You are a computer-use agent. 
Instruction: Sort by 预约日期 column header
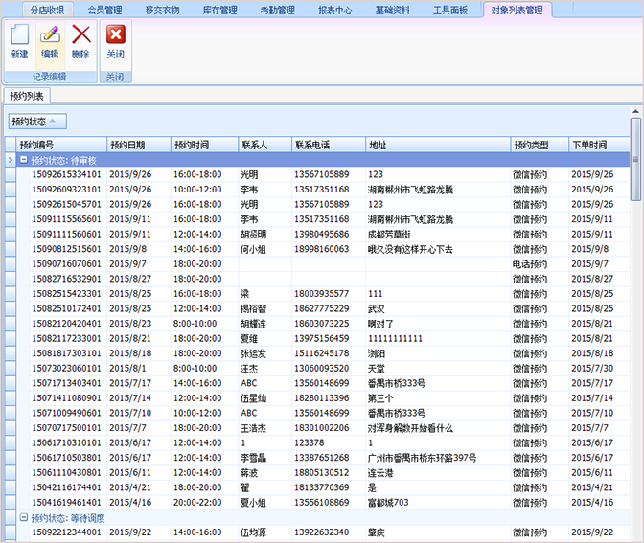[x=138, y=145]
